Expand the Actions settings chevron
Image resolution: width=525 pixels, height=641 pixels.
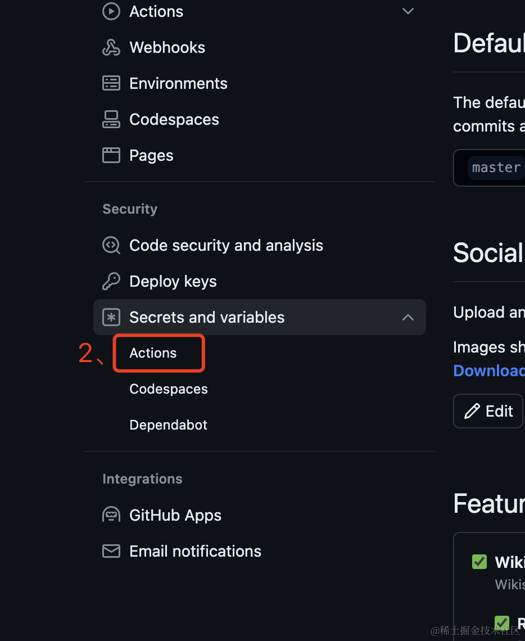408,11
